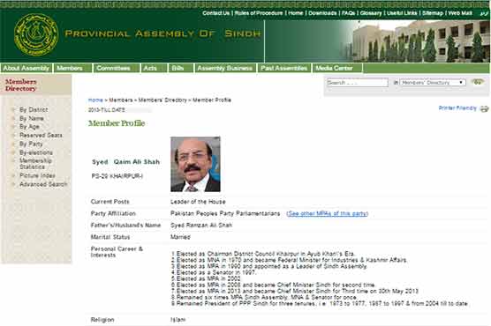Browse members By Party

tap(31, 144)
